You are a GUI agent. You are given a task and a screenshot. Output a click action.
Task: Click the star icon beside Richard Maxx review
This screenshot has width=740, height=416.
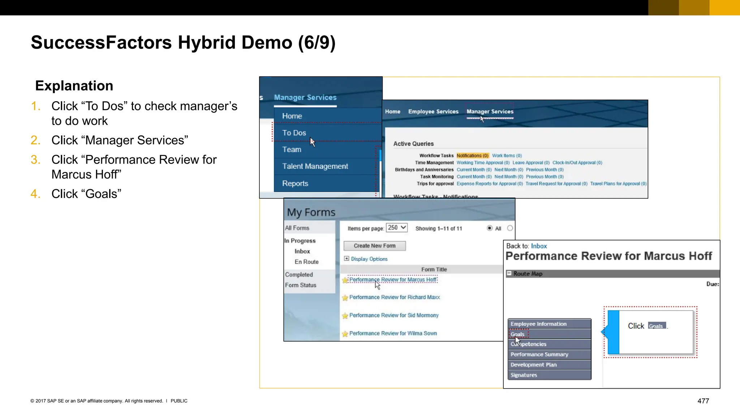pyautogui.click(x=345, y=298)
